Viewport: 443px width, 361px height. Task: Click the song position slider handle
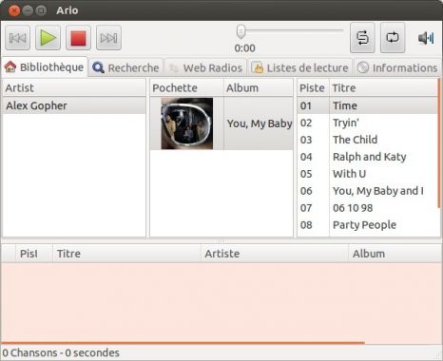pos(241,31)
